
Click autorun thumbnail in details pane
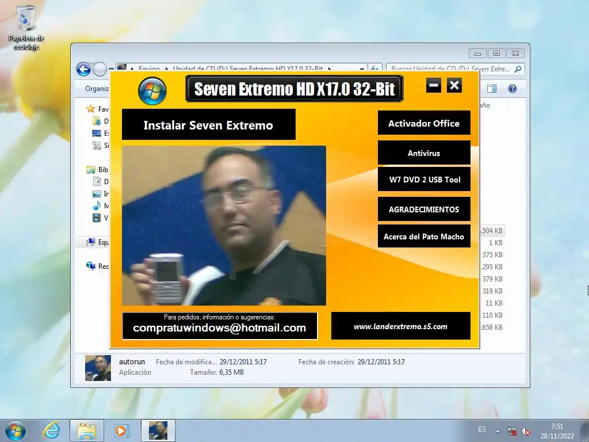click(x=98, y=368)
